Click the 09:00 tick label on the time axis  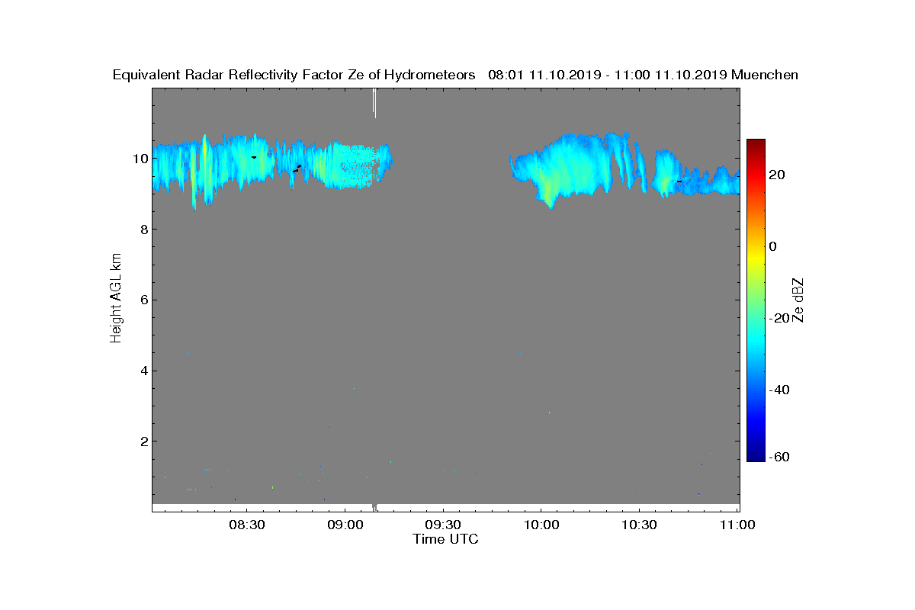(345, 525)
